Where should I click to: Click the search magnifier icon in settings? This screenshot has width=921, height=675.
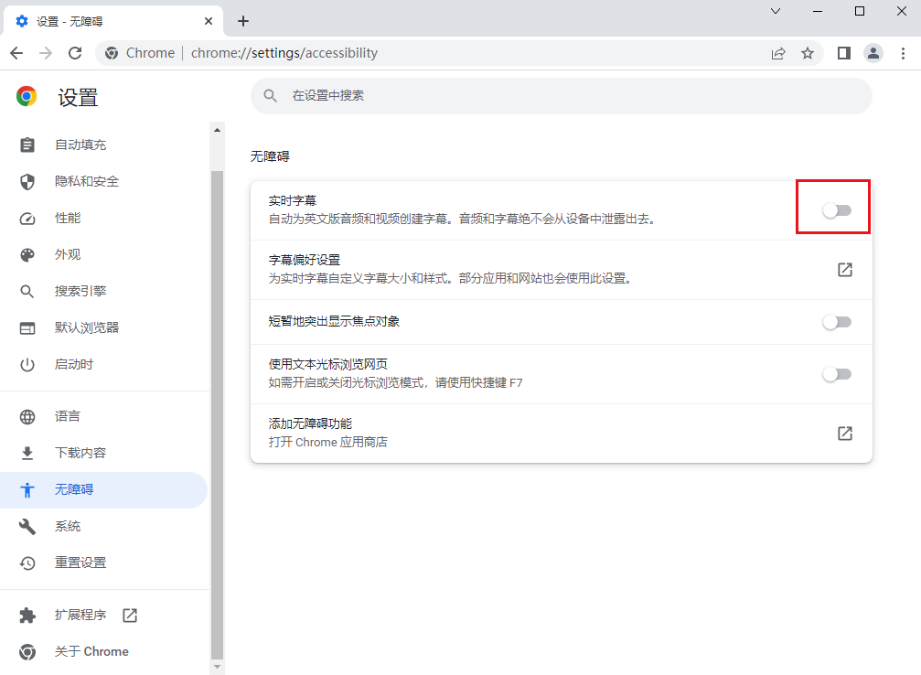pyautogui.click(x=270, y=95)
